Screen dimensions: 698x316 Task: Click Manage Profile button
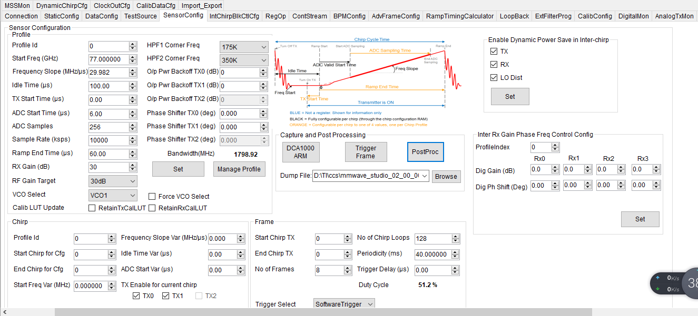point(239,169)
